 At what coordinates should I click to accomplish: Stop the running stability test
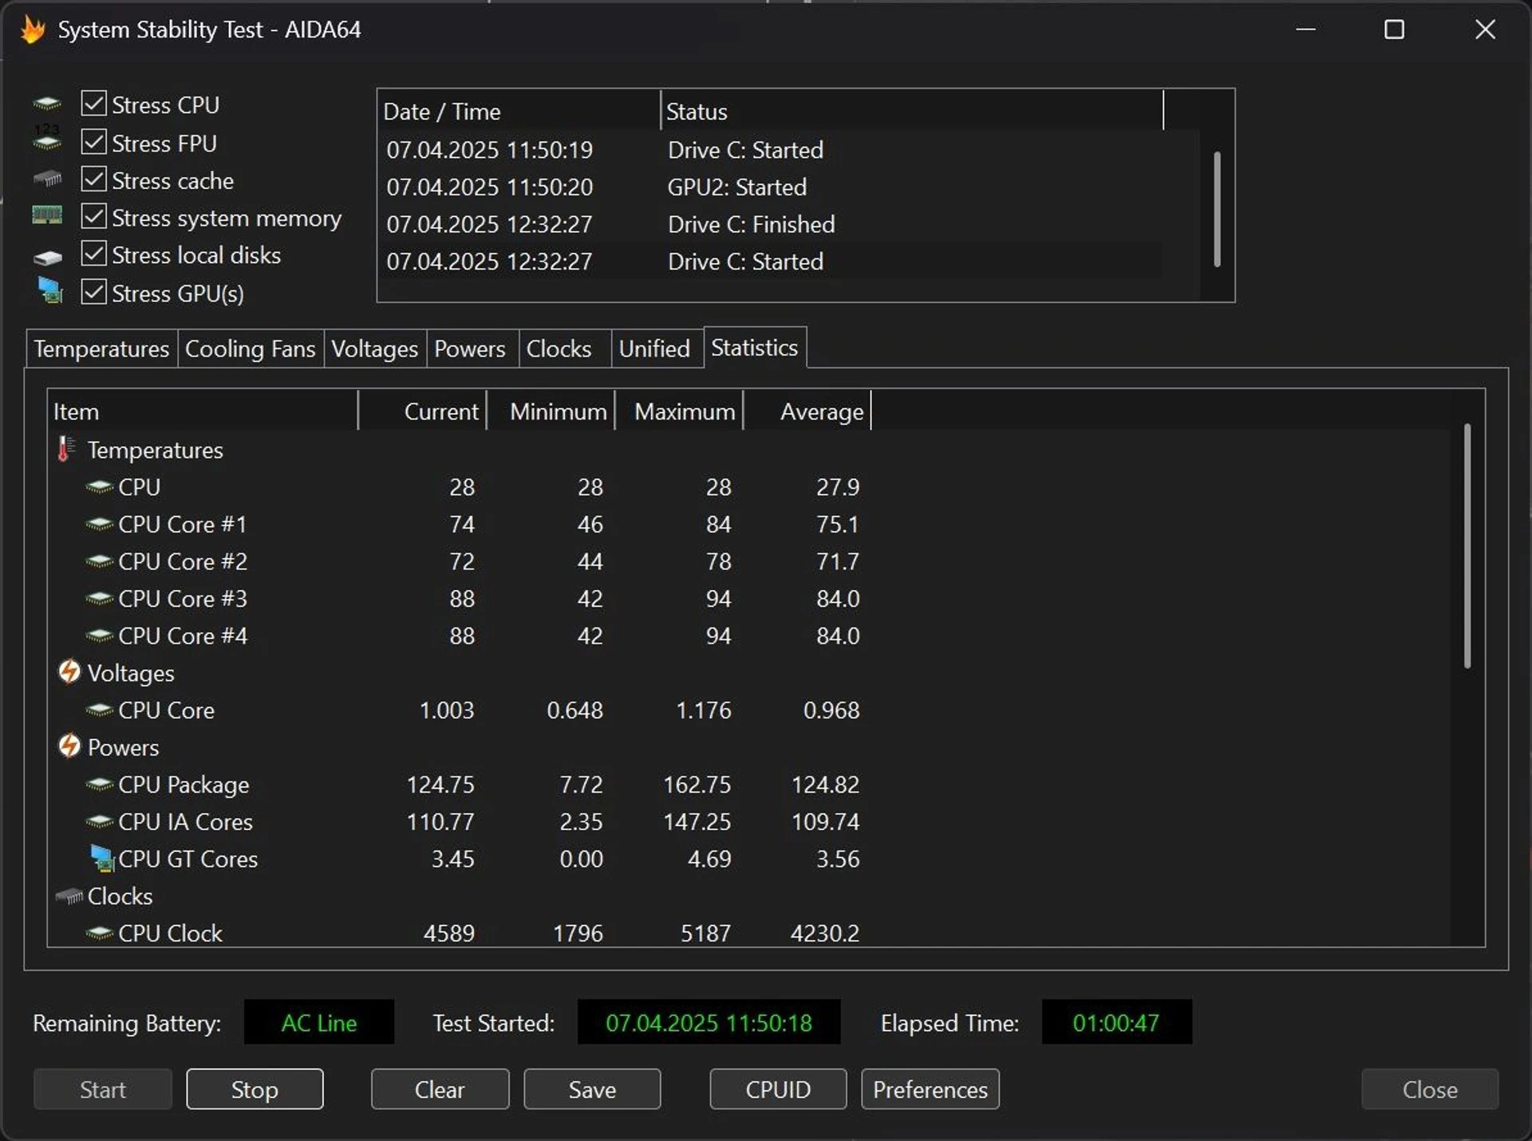255,1089
